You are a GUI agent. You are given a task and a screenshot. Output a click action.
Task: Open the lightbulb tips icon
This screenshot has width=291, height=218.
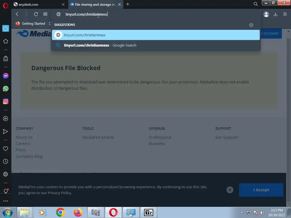(6, 191)
